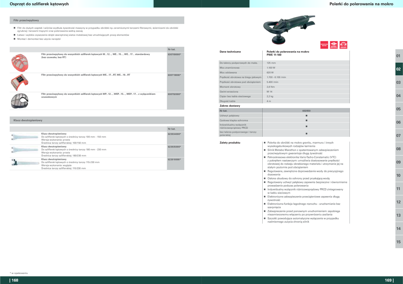The width and height of the screenshot is (403, 284).
Task: Click the 'Moment obrotowy' row label
Action: click(230, 87)
